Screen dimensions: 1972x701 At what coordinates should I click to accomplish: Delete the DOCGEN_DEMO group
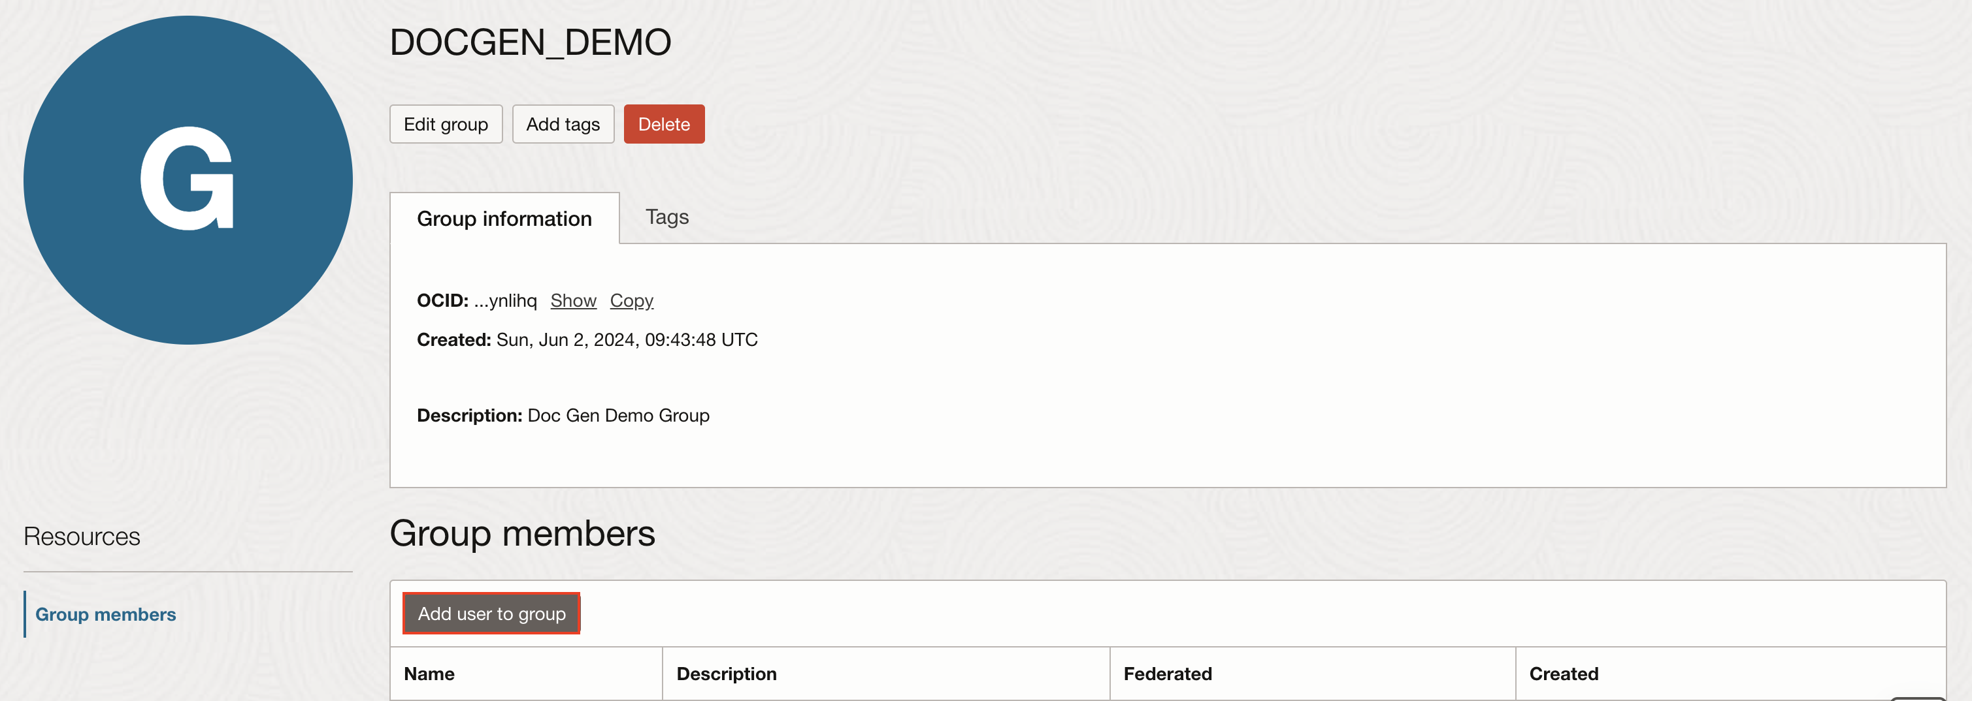tap(663, 123)
